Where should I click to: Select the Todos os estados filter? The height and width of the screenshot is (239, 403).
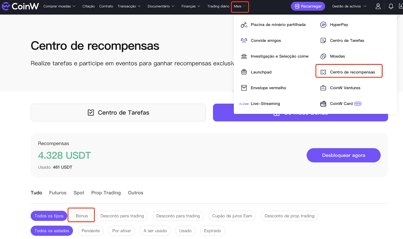(x=52, y=231)
